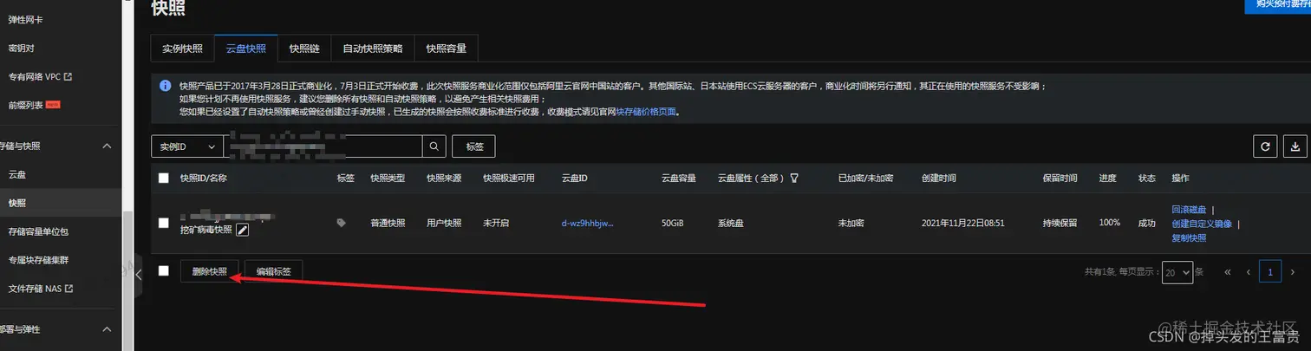1311x351 pixels.
Task: Click the 创建自定义镜像 action link
Action: 1202,224
